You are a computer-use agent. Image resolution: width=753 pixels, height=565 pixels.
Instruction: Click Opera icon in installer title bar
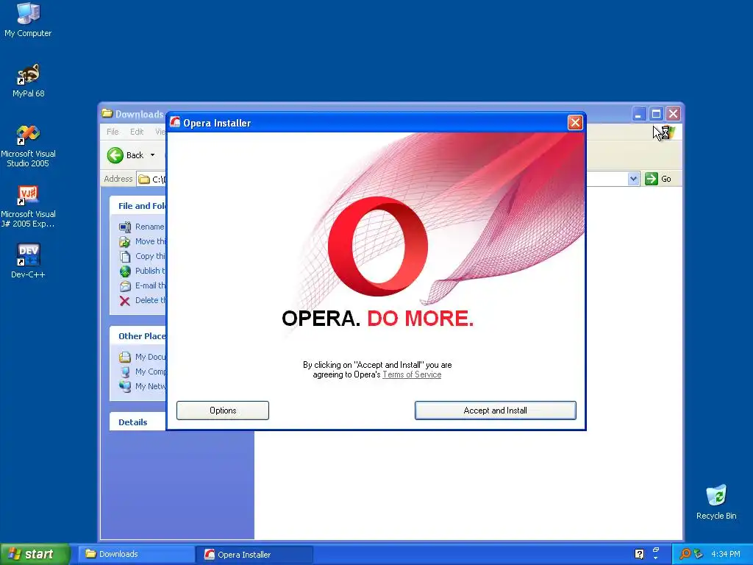[x=175, y=123]
